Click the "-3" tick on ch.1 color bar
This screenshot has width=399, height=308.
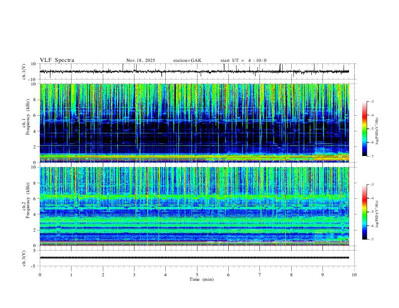coord(372,101)
